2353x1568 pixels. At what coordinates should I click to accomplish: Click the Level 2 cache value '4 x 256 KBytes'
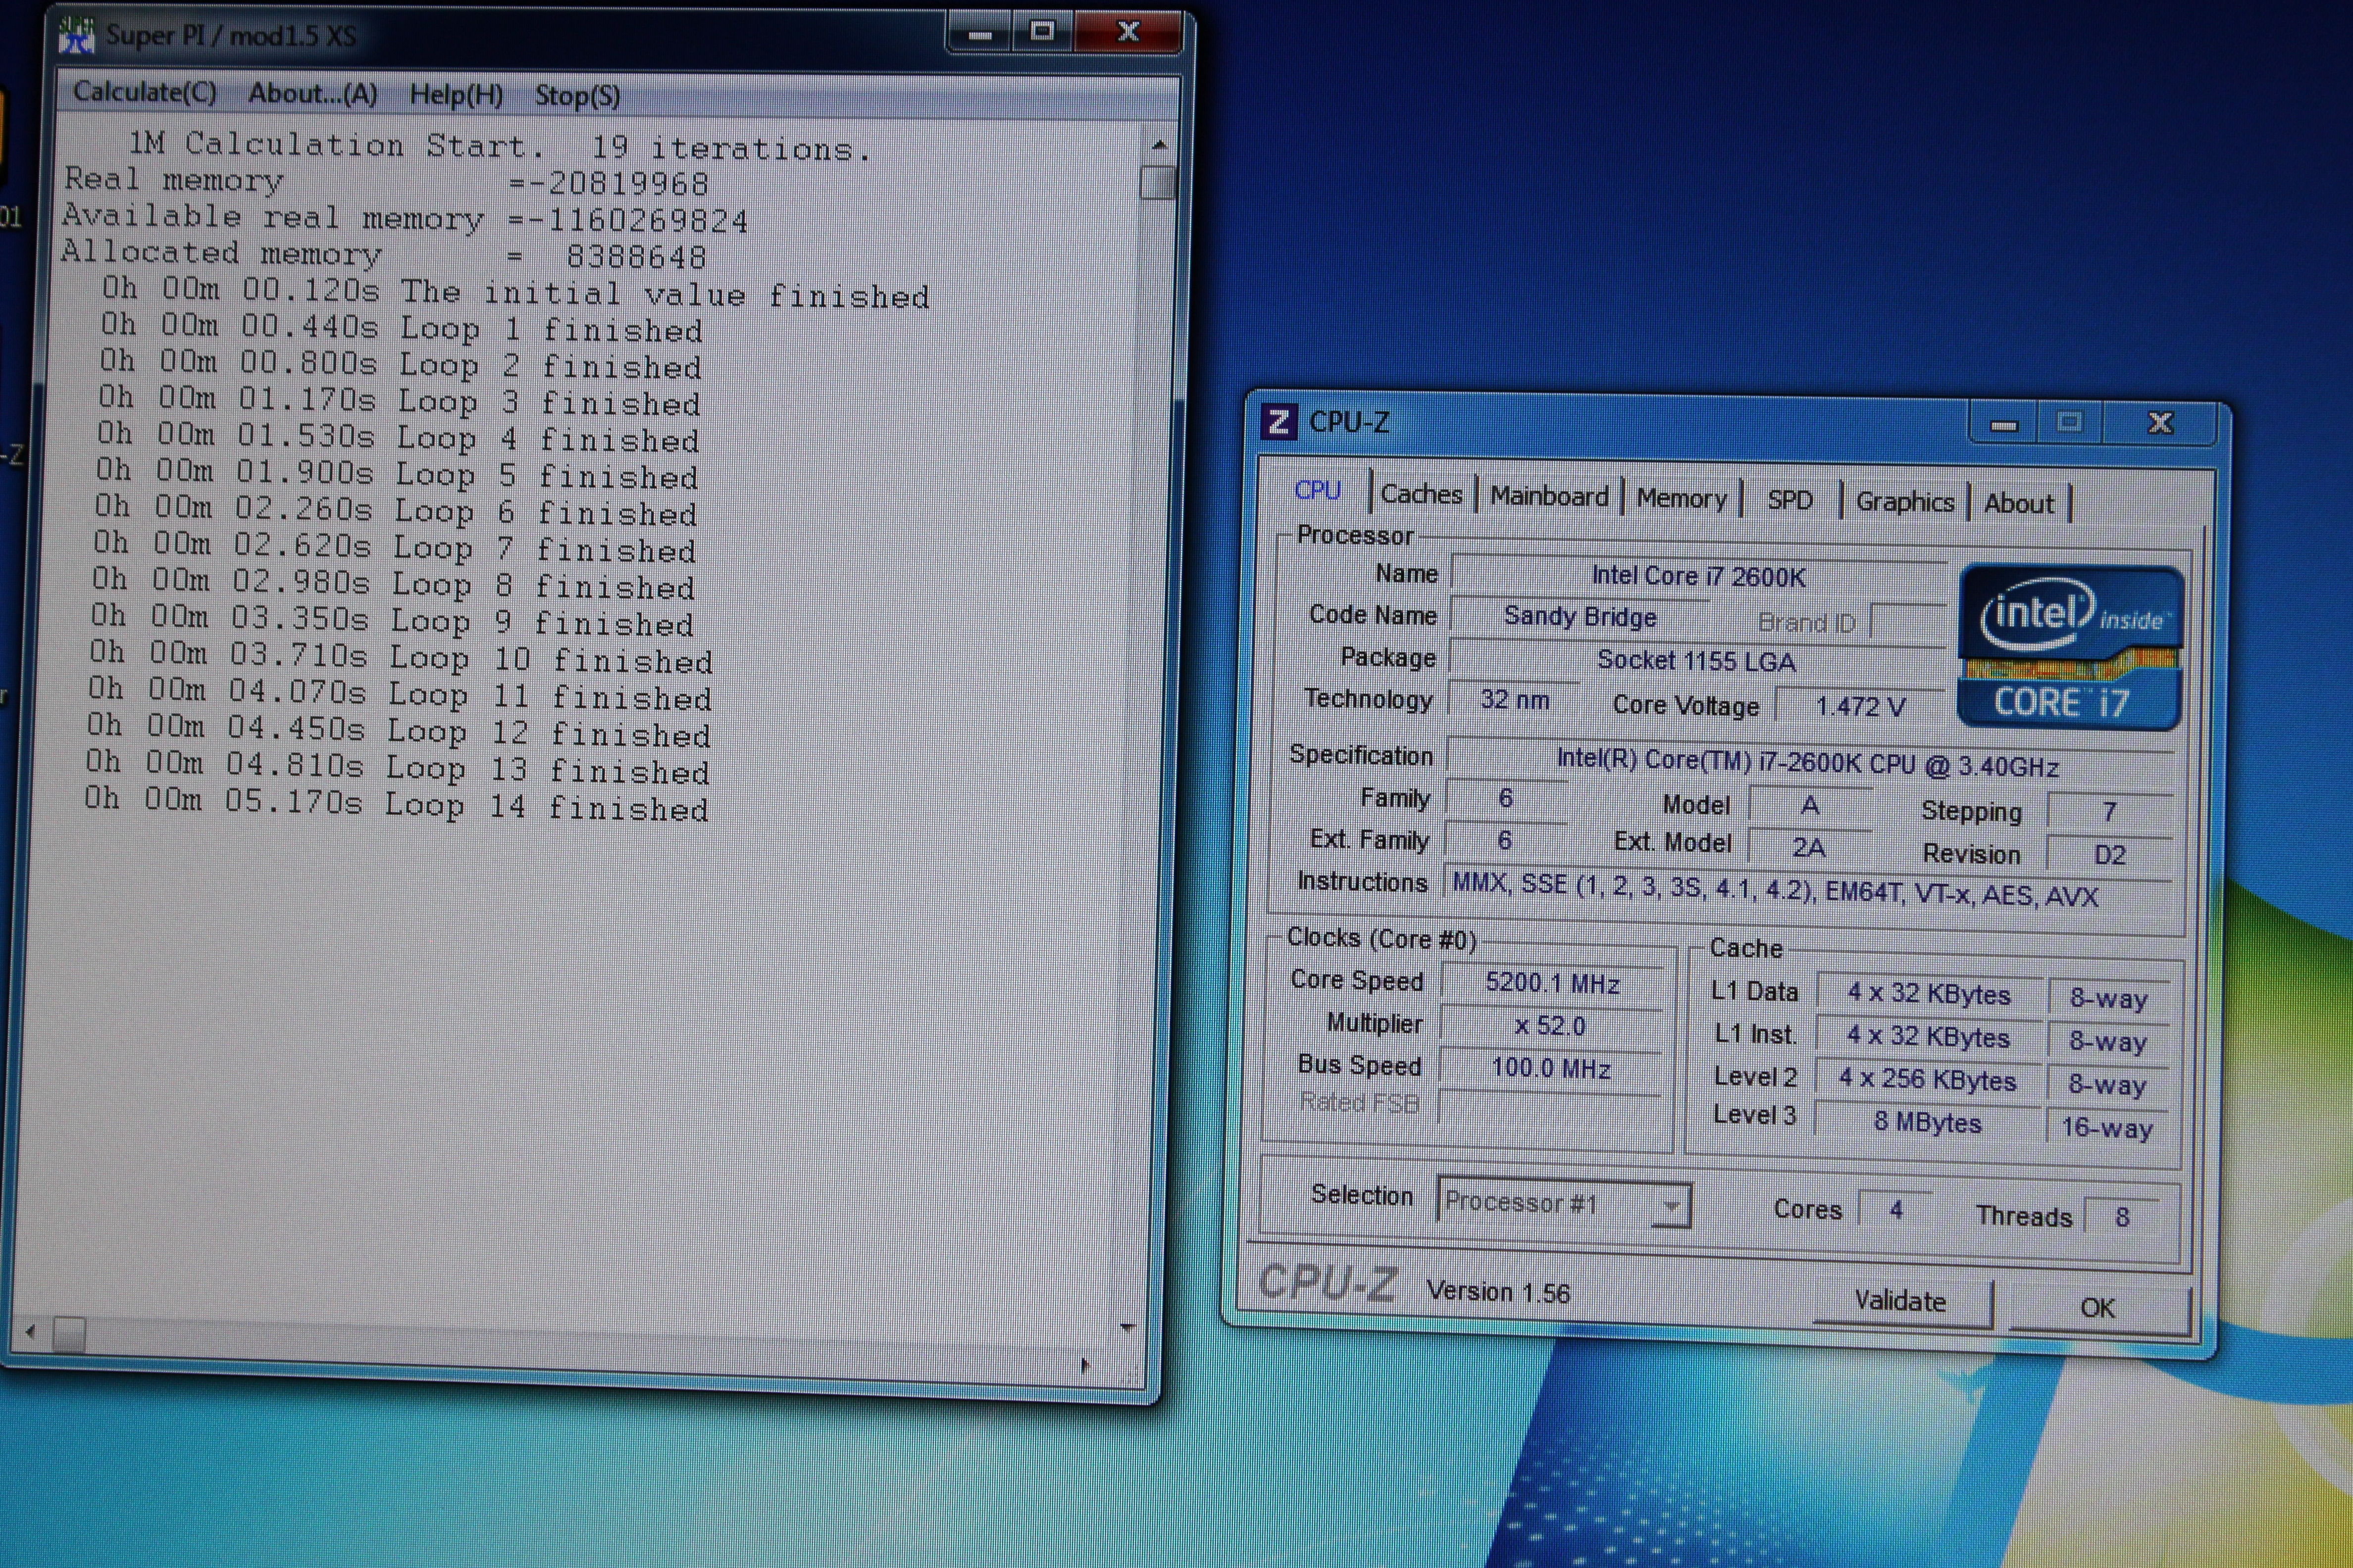click(1927, 1080)
